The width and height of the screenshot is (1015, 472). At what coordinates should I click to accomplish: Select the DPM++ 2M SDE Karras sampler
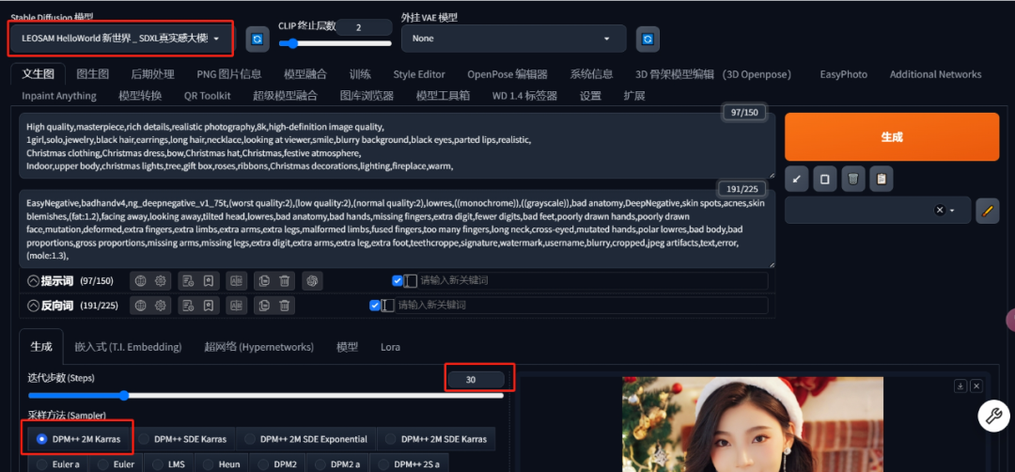[436, 439]
